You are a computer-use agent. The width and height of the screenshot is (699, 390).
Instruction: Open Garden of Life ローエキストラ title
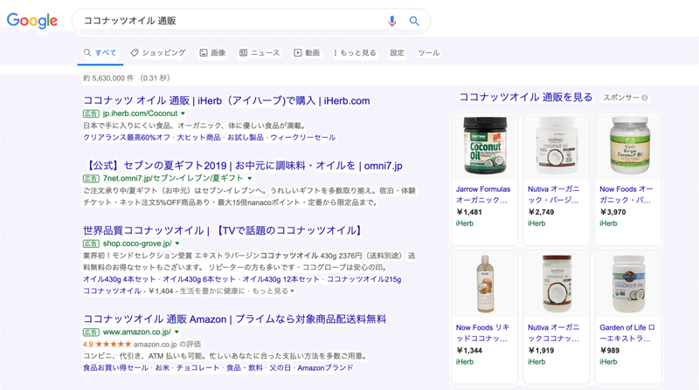click(x=627, y=333)
